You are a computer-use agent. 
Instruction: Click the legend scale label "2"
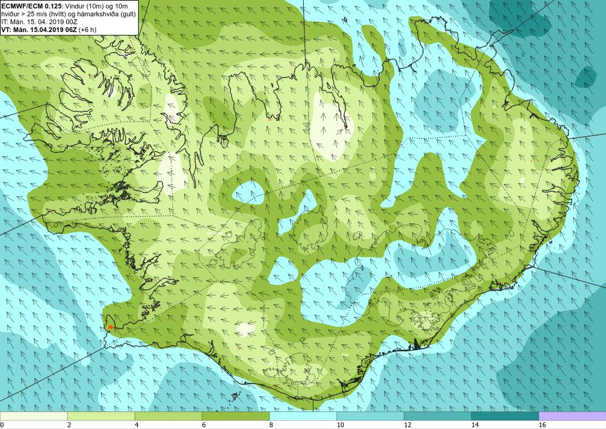(x=69, y=425)
